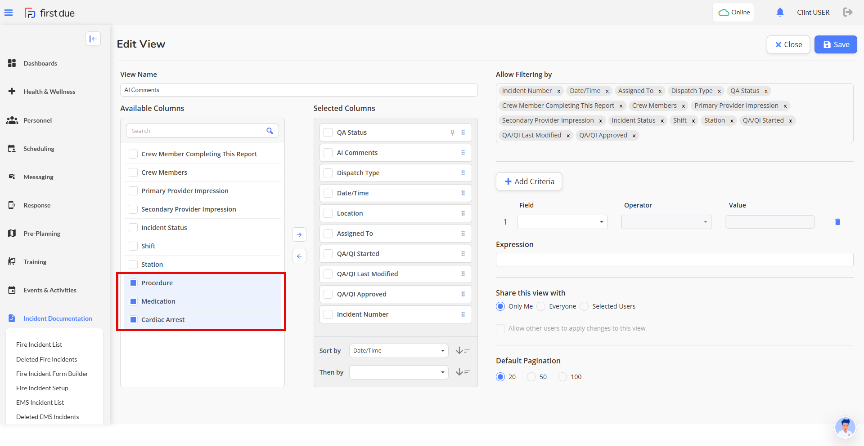Click the notification bell icon

780,13
